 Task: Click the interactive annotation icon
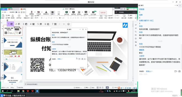[x=79, y=12]
